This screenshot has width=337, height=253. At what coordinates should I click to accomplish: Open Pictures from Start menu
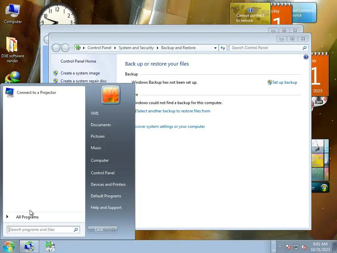pyautogui.click(x=98, y=136)
